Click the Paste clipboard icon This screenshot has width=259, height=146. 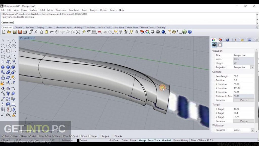[x=47, y=32]
